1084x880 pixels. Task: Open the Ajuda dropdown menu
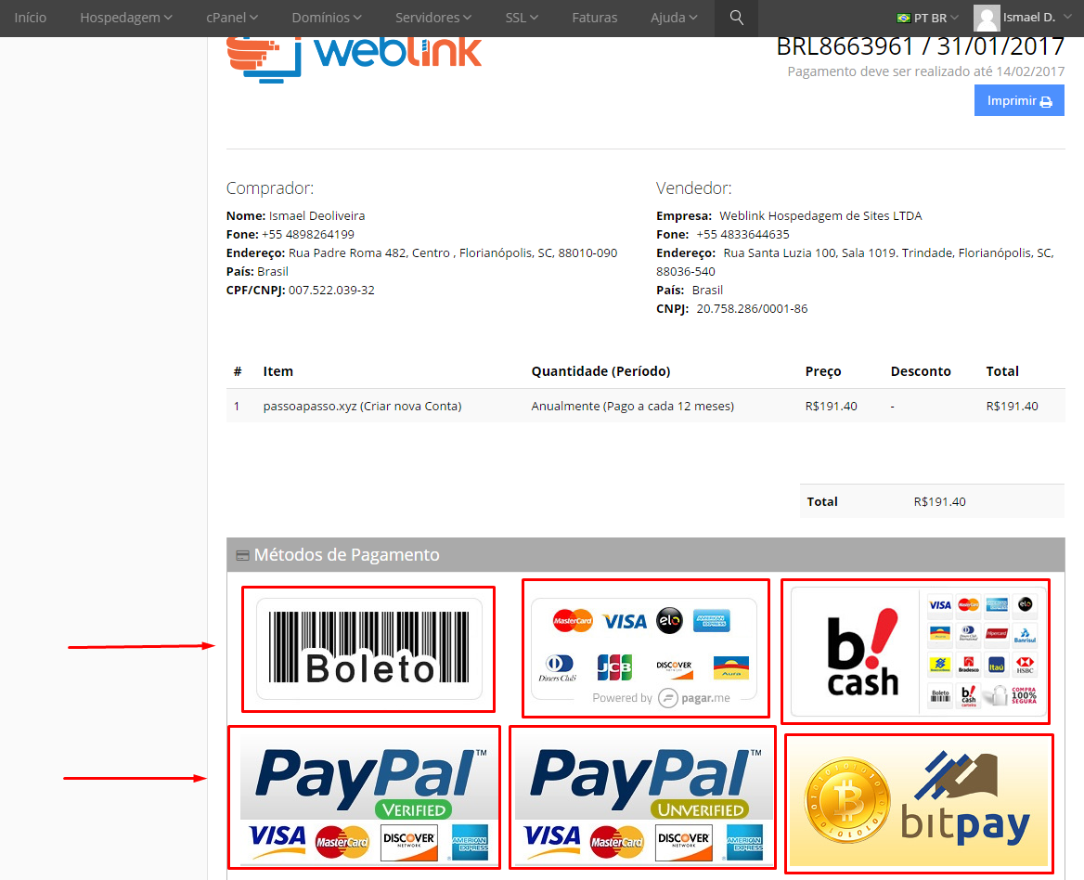(674, 18)
